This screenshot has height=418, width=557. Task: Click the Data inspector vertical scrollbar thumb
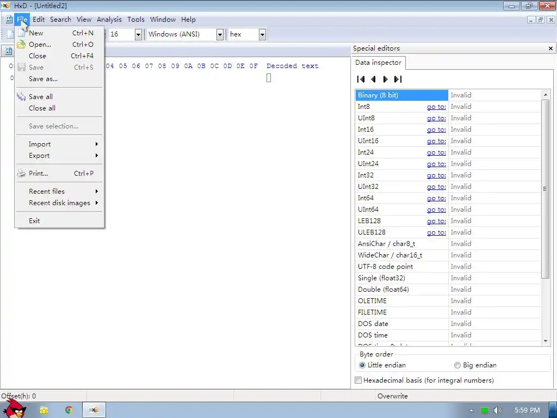[x=545, y=189]
